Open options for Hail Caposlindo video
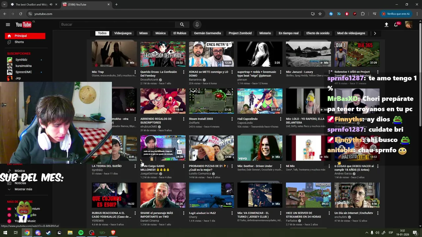This screenshot has width=422, height=237. point(280,119)
